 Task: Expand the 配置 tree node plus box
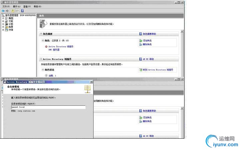3,27
